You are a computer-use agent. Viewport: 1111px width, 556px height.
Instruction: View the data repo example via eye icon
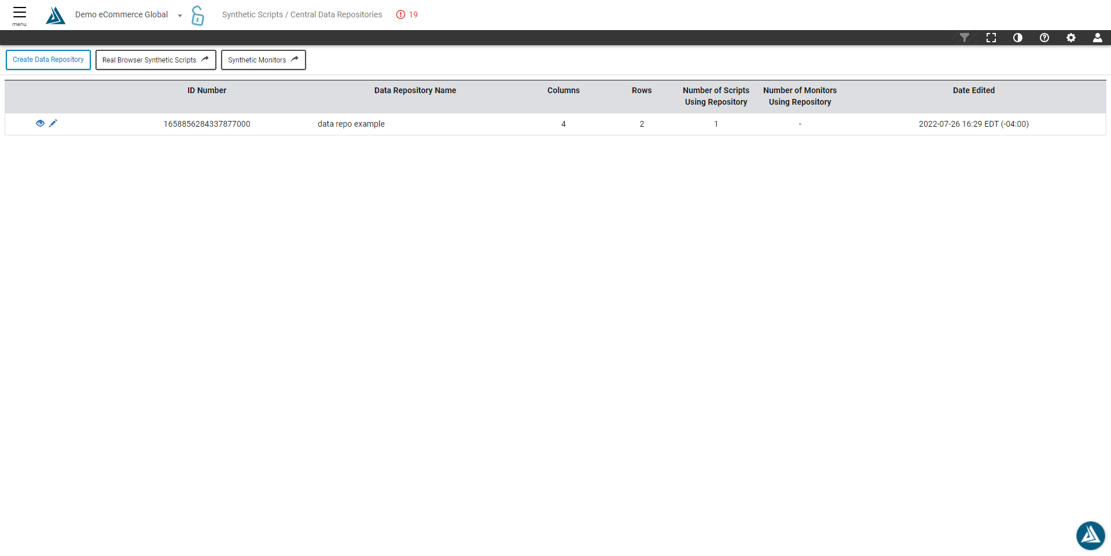click(40, 123)
